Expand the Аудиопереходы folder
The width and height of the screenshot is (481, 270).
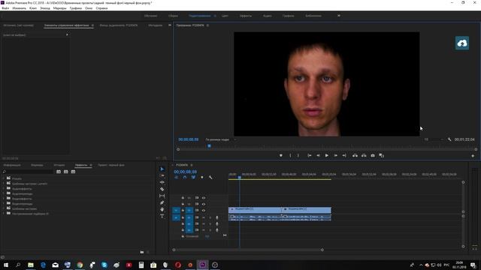click(x=4, y=193)
